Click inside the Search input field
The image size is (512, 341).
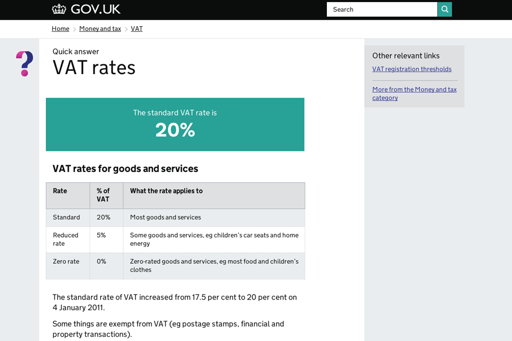click(x=381, y=9)
